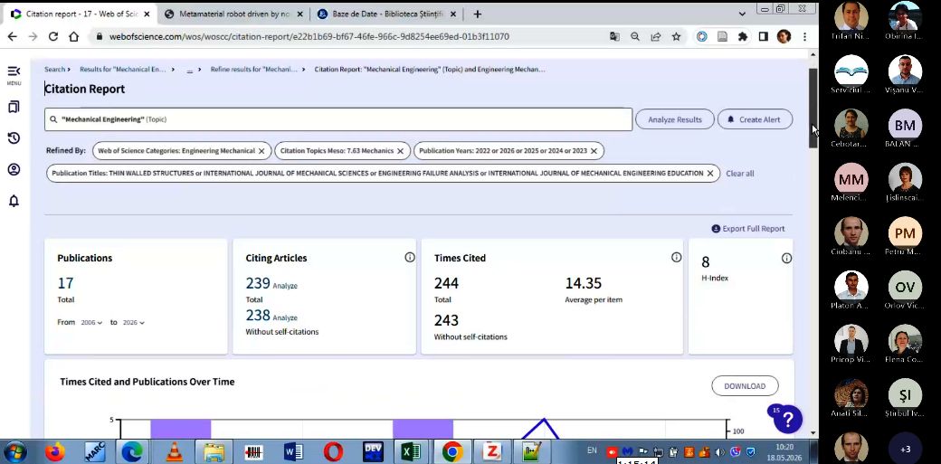Analyze the 239 total citing articles
941x464 pixels.
tap(285, 287)
